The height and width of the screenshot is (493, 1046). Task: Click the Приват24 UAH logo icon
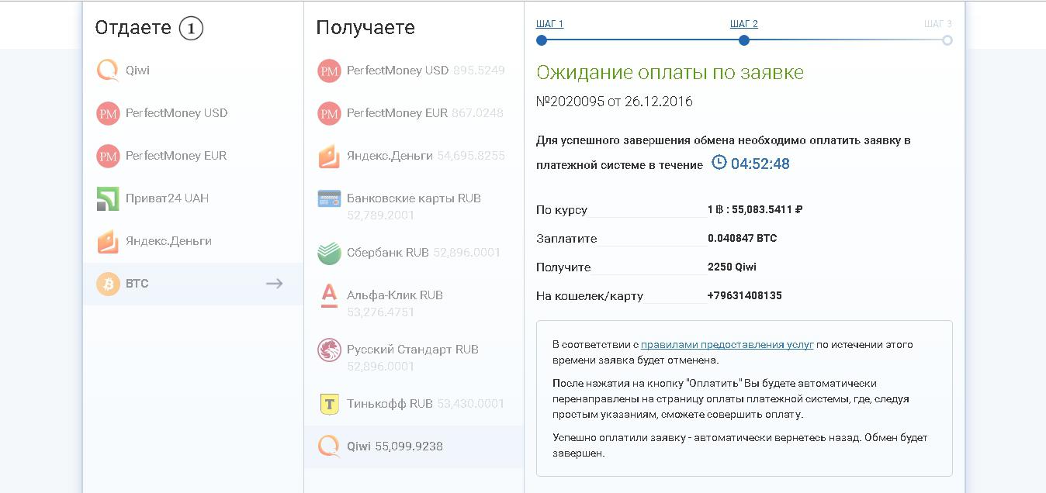tap(108, 198)
